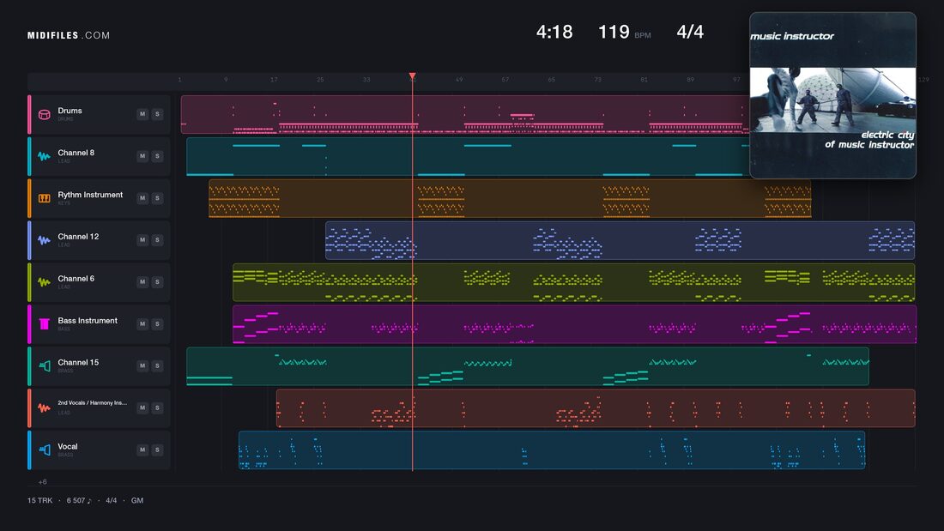This screenshot has height=531, width=944.
Task: Mute the Channel 15 track
Action: click(142, 365)
